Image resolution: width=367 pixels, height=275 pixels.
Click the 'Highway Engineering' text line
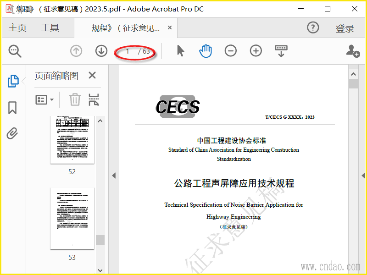point(234,217)
